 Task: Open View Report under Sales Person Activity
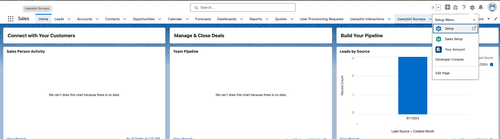point(16,138)
